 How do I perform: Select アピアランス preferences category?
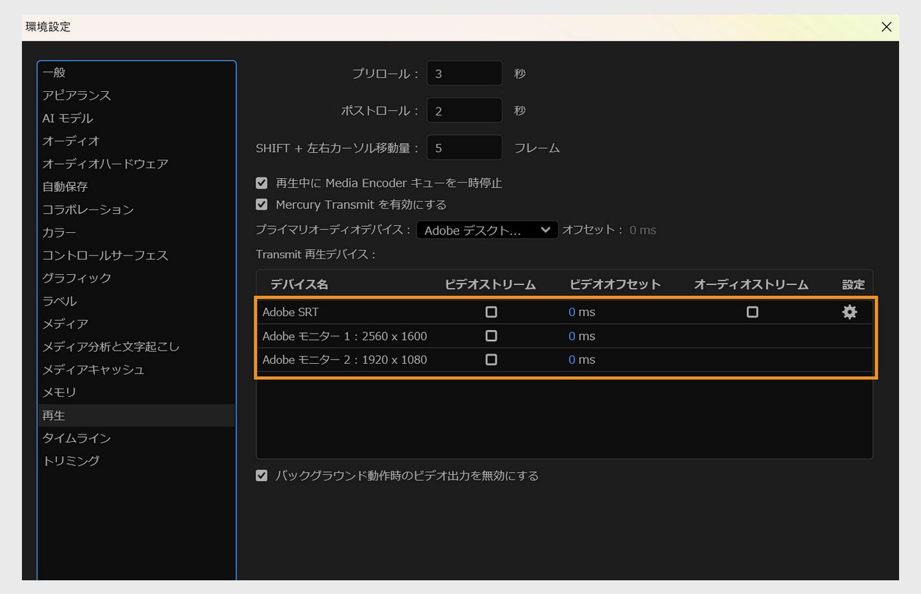[136, 95]
